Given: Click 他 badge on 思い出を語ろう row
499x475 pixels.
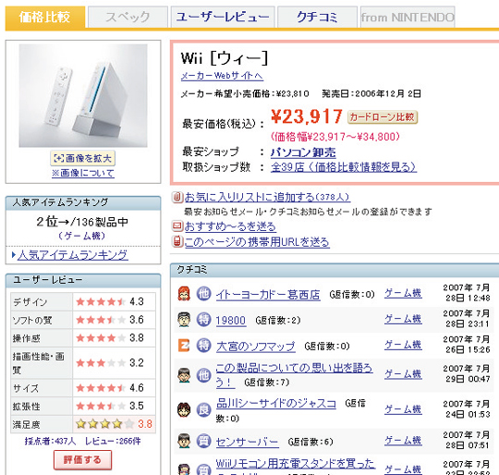Looking at the screenshot, I should tap(203, 375).
